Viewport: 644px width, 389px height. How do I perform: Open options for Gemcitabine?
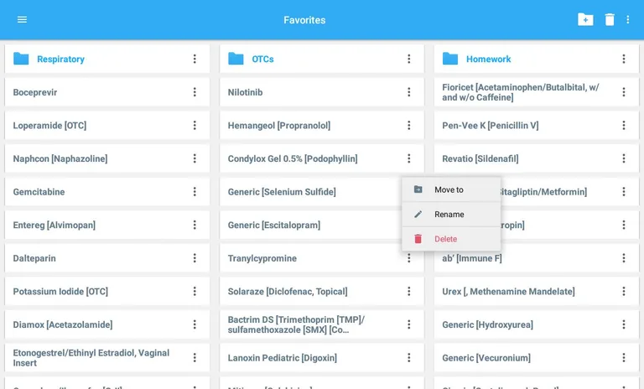click(x=195, y=191)
